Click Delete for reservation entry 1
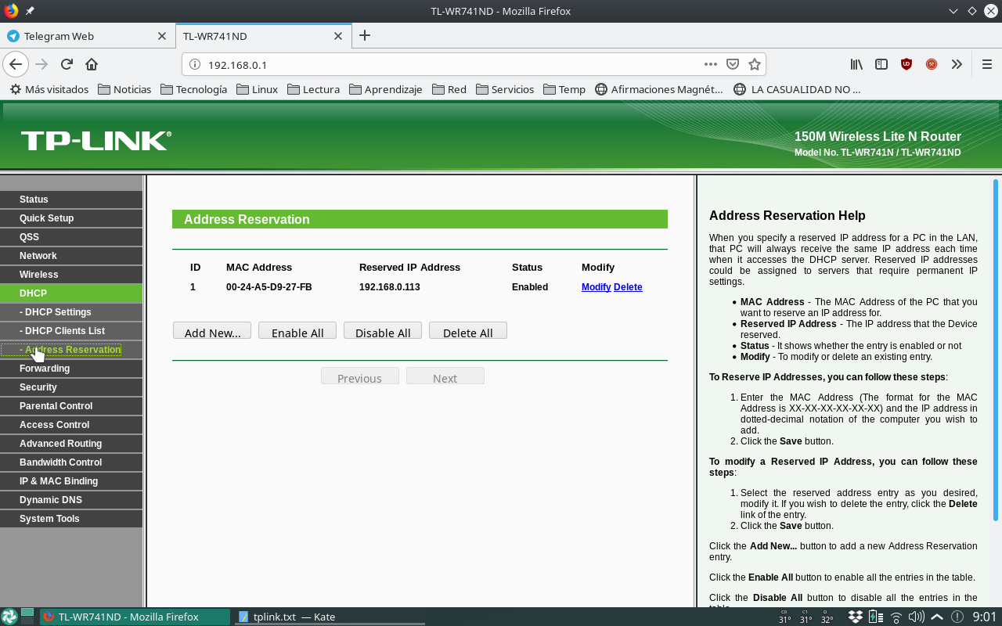 click(x=628, y=287)
